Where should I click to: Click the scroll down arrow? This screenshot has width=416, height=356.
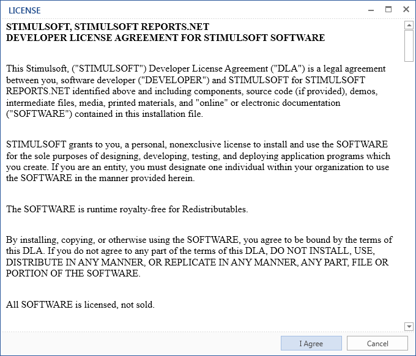click(409, 327)
